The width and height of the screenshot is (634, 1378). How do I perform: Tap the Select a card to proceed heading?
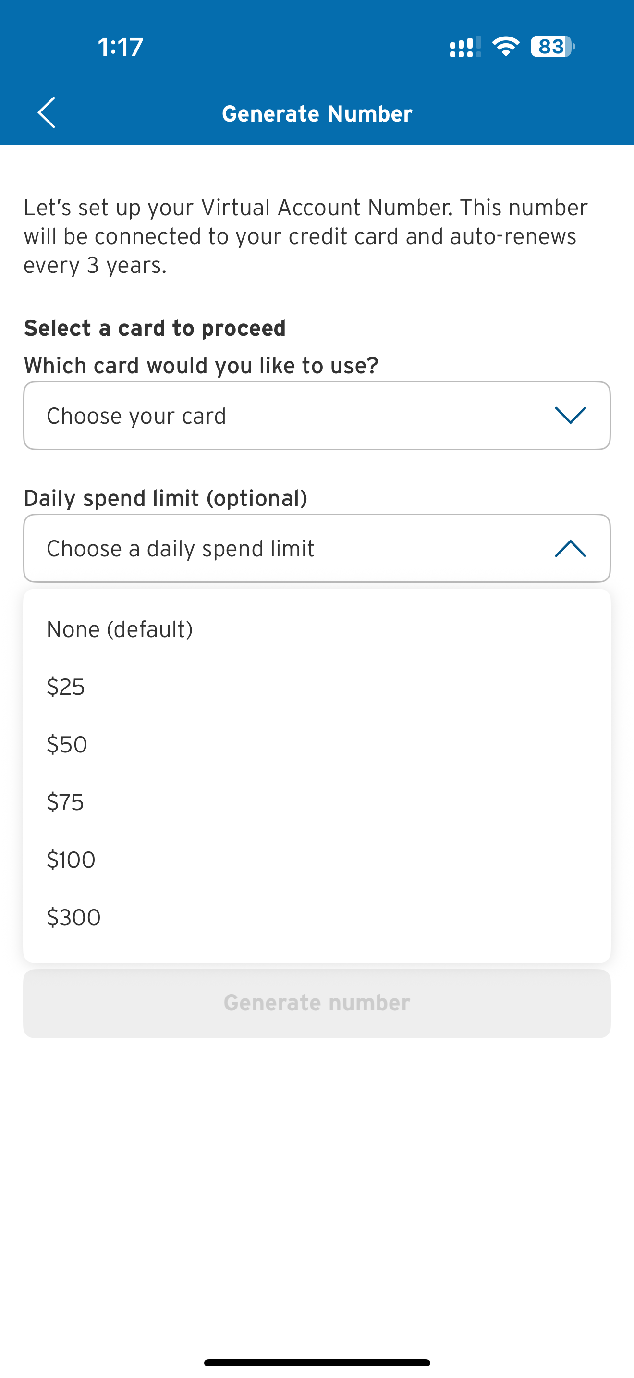tap(155, 328)
